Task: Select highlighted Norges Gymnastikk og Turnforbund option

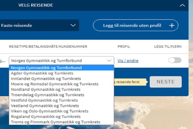Action: [62, 68]
